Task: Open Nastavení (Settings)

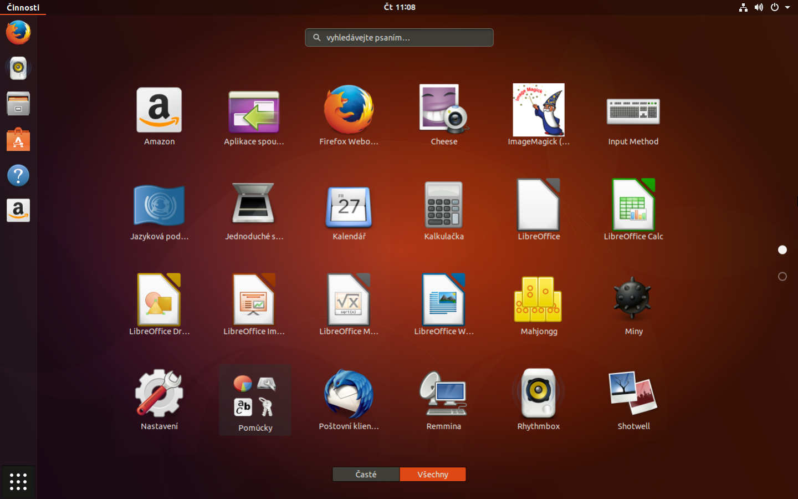Action: click(x=159, y=399)
